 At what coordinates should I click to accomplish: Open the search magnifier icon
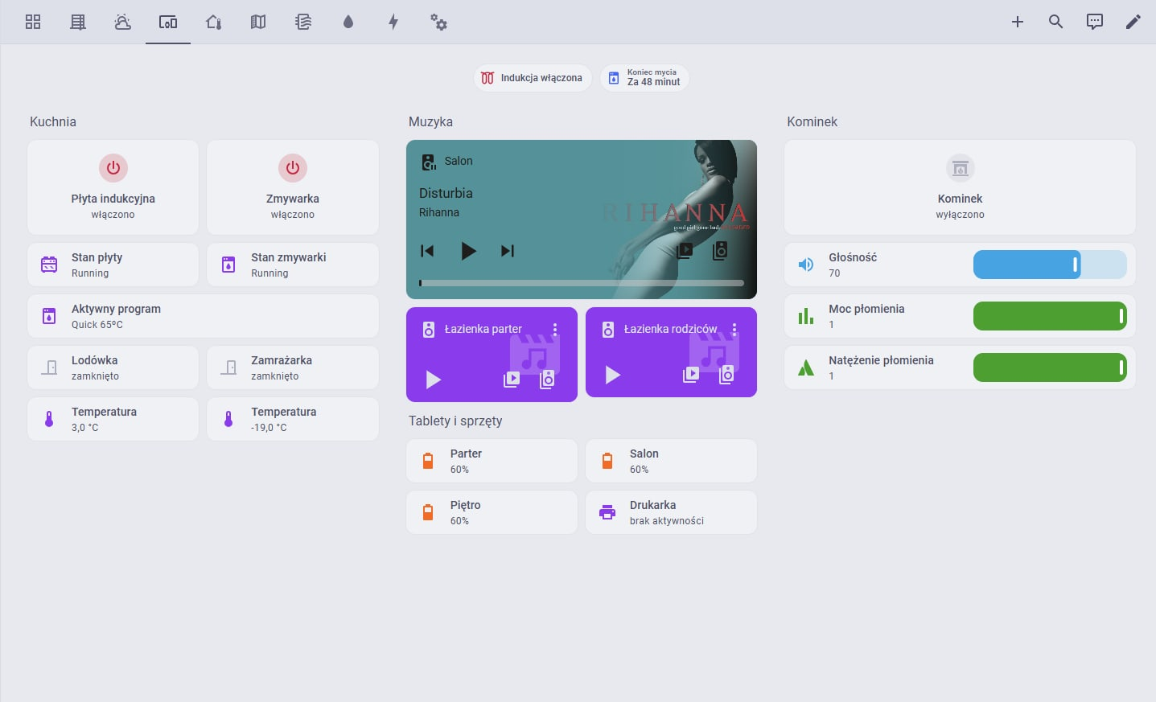[1056, 22]
